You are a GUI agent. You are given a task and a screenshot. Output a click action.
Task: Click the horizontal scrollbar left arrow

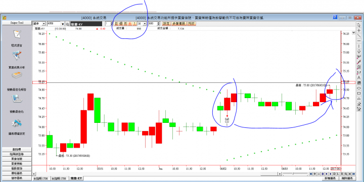pos(34,174)
